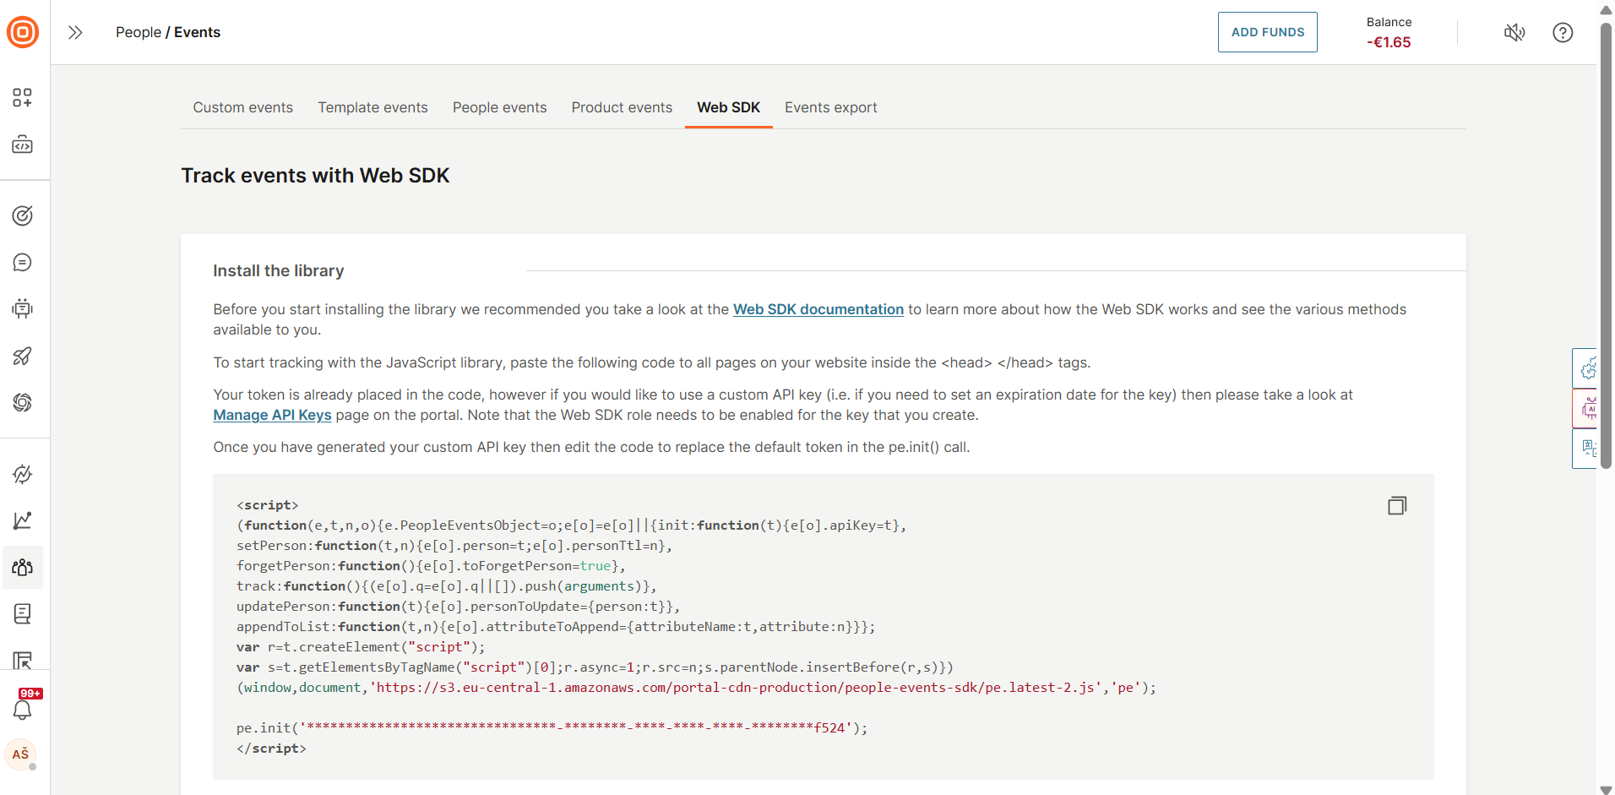Viewport: 1615px width, 795px height.
Task: Select the embedded code icon in sidebar
Action: coord(23,144)
